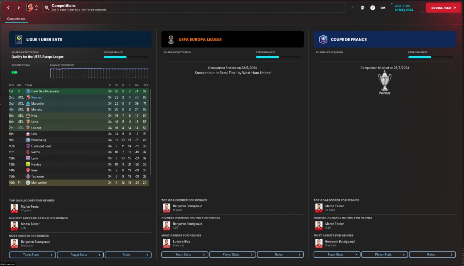Click the pencil edit icon
Screen dimensions: 464x266
click(352, 8)
